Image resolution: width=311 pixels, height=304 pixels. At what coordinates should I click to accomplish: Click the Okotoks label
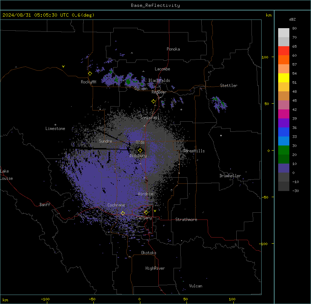[149, 253]
